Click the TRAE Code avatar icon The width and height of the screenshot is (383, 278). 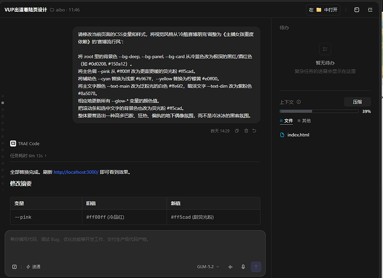(x=13, y=144)
